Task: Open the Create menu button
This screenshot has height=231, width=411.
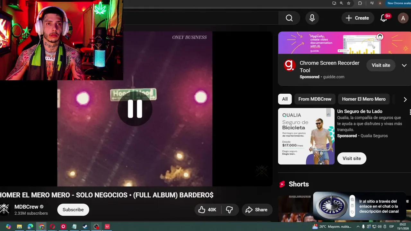Action: point(357,18)
